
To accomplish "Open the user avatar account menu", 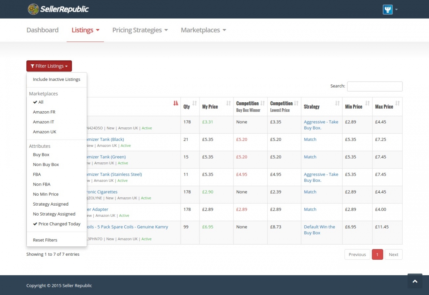I will click(388, 9).
